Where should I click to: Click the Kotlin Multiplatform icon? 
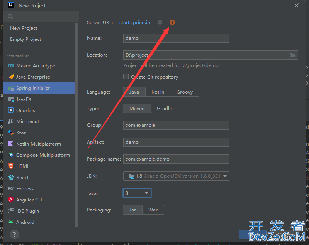[x=11, y=144]
